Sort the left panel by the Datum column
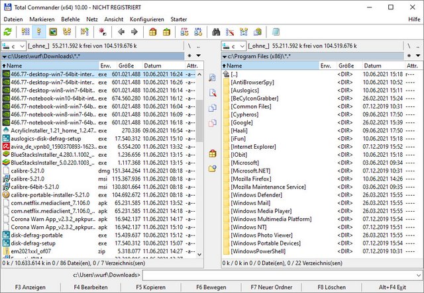 (x=164, y=65)
